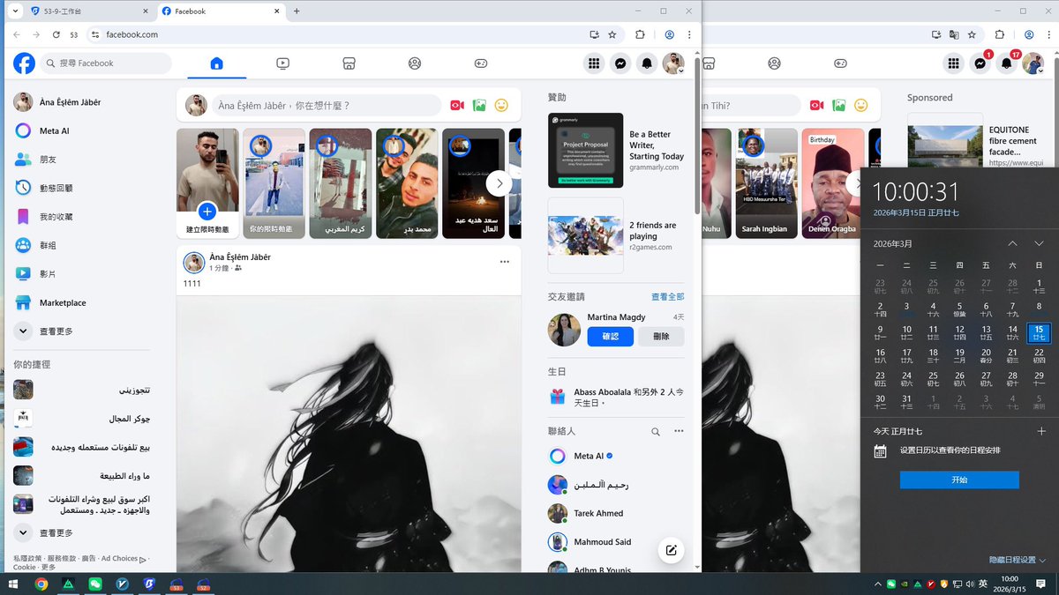Click new message compose floating button
Image resolution: width=1059 pixels, height=595 pixels.
[x=671, y=551]
